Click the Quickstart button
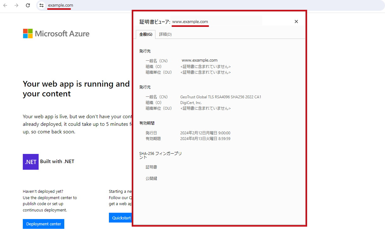Image resolution: width=385 pixels, height=232 pixels. 121,218
